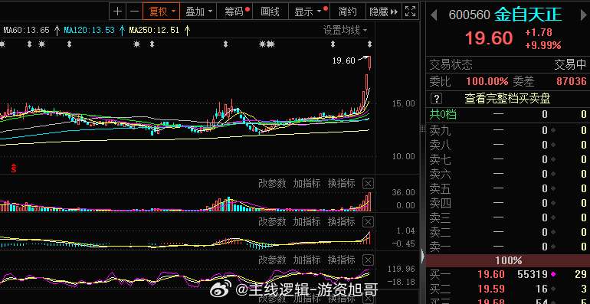Open 设置均线 moving average settings

(x=345, y=30)
